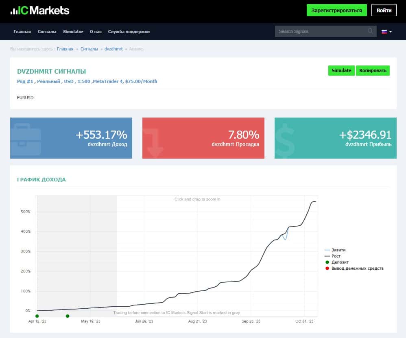Click the first green deposit marker

[37, 316]
